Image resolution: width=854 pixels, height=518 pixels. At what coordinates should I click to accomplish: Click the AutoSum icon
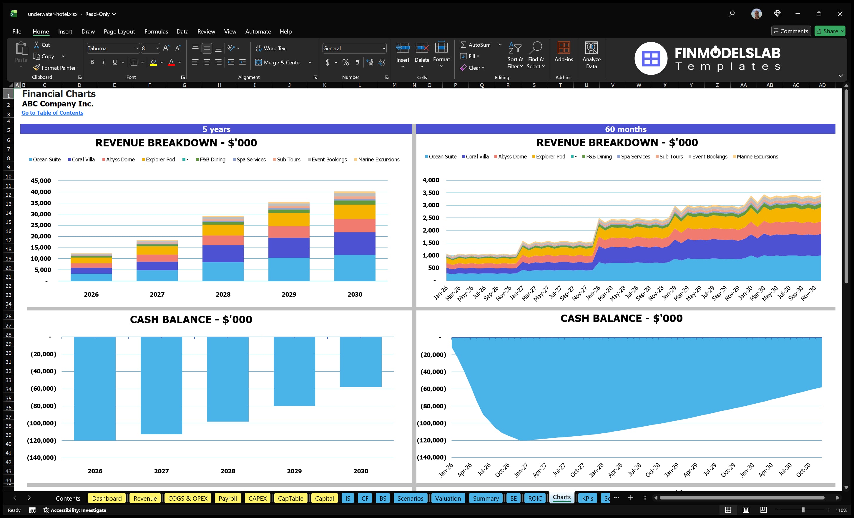(464, 44)
